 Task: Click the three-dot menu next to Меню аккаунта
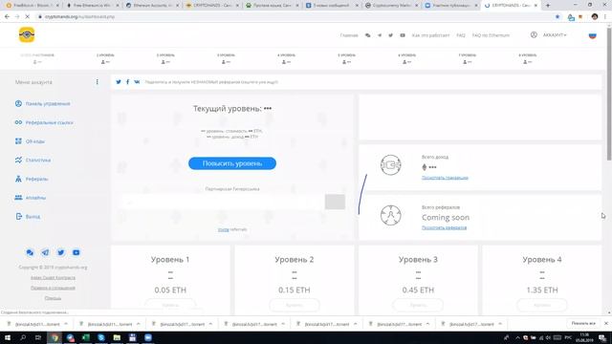[98, 82]
